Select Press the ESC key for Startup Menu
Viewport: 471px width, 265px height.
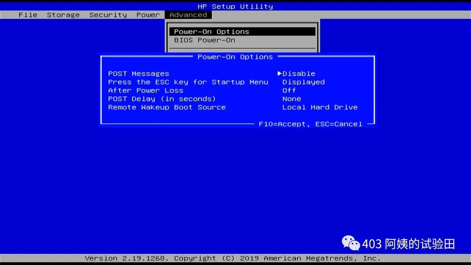tap(188, 82)
